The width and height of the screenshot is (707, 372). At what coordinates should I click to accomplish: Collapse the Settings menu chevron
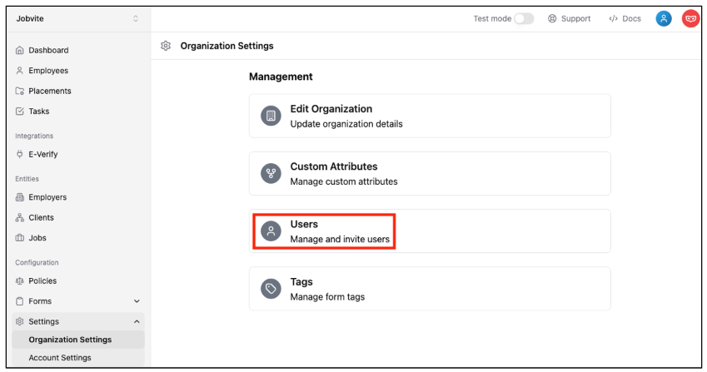point(137,321)
